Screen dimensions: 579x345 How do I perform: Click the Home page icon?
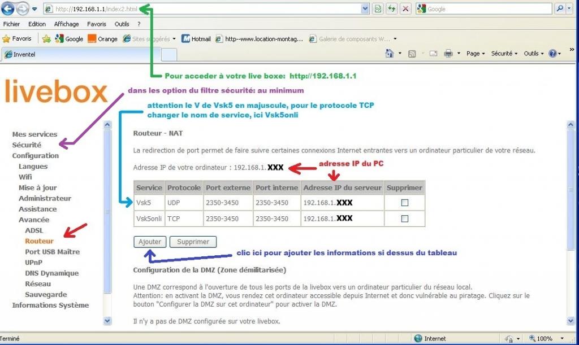(389, 54)
